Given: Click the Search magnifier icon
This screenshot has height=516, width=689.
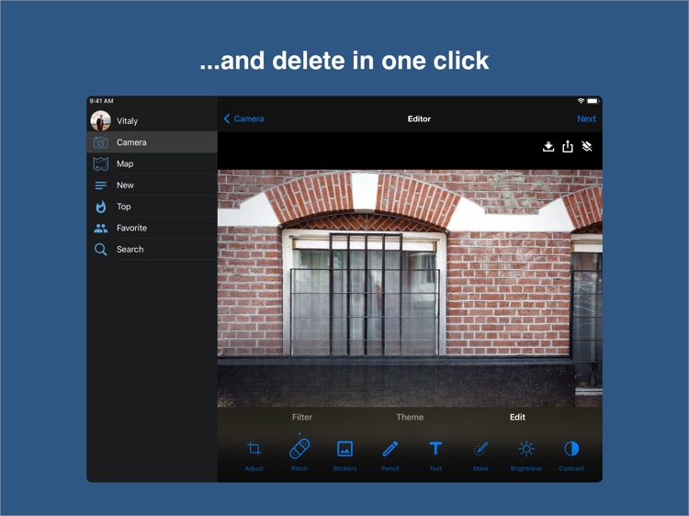Looking at the screenshot, I should click(101, 250).
